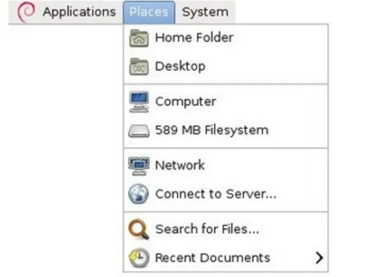Click the Network computers icon
The height and width of the screenshot is (277, 370).
[x=139, y=166]
